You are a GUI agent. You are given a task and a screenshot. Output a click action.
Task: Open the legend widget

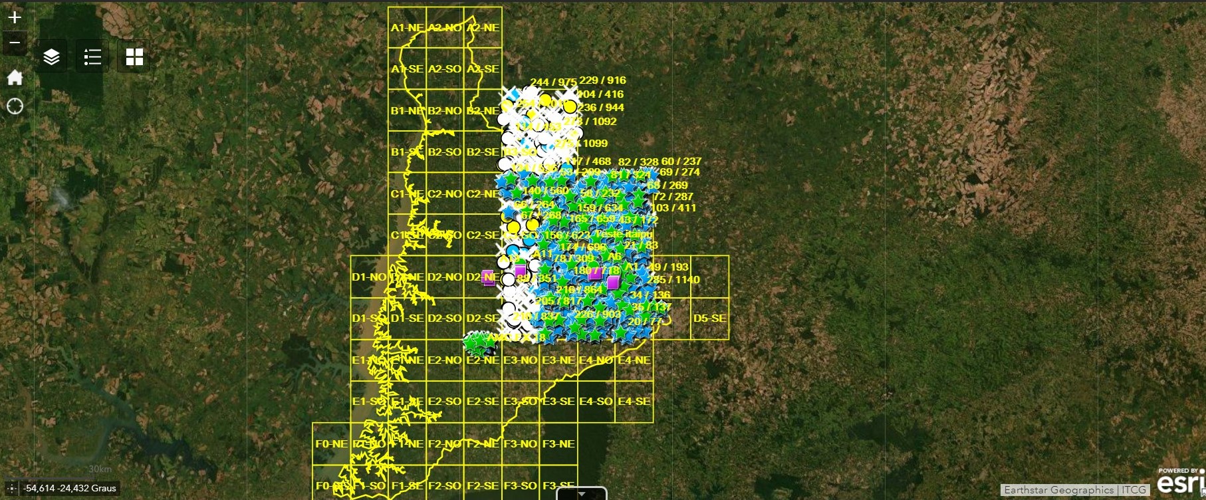pyautogui.click(x=92, y=57)
